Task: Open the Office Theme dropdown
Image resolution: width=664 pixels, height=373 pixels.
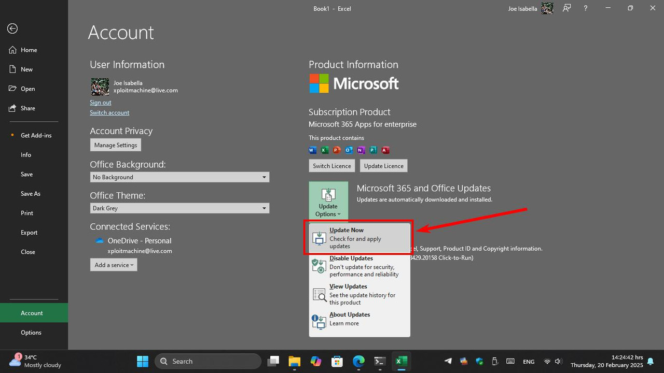Action: [179, 208]
